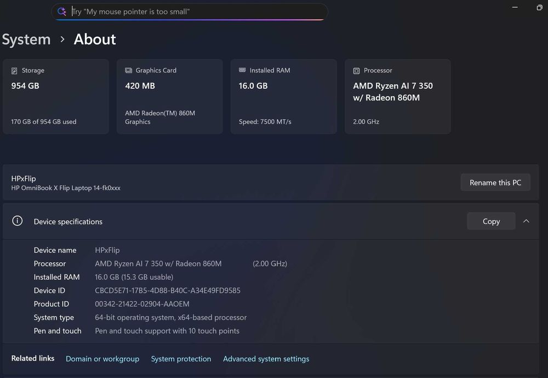Click the HPxFlip PC name heading
The height and width of the screenshot is (378, 548).
click(x=24, y=178)
